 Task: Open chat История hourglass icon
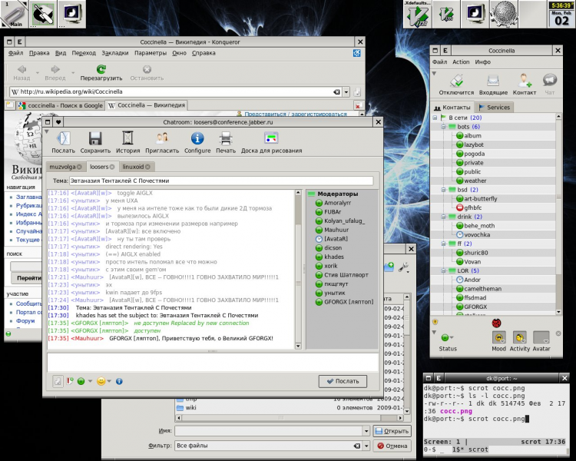[127, 139]
